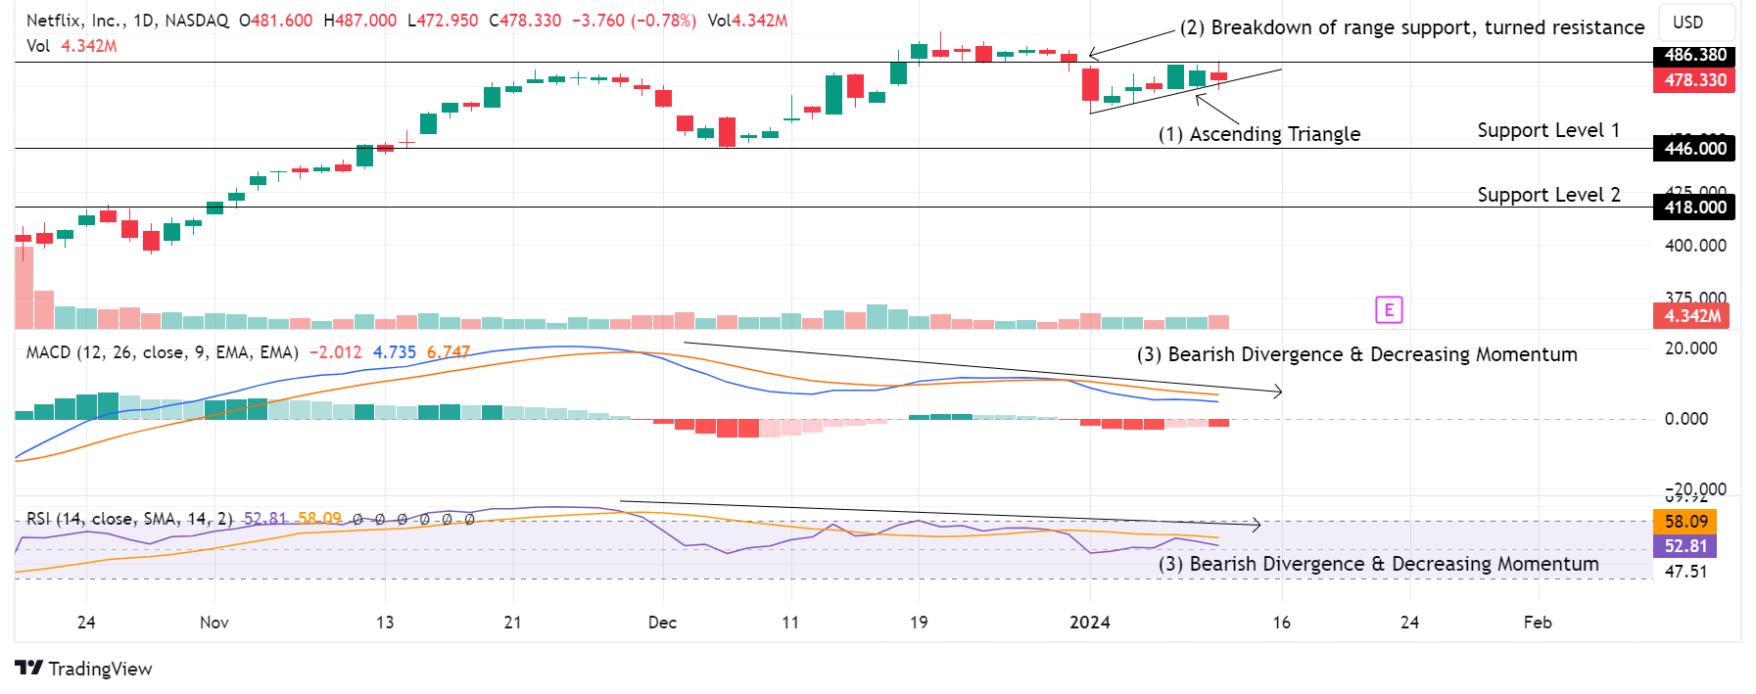1756x694 pixels.
Task: Click the 58.09 value in the RSI legend
Action: (x=320, y=519)
